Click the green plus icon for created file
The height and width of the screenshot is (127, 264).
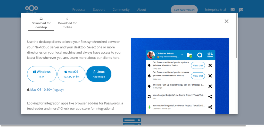tap(149, 107)
